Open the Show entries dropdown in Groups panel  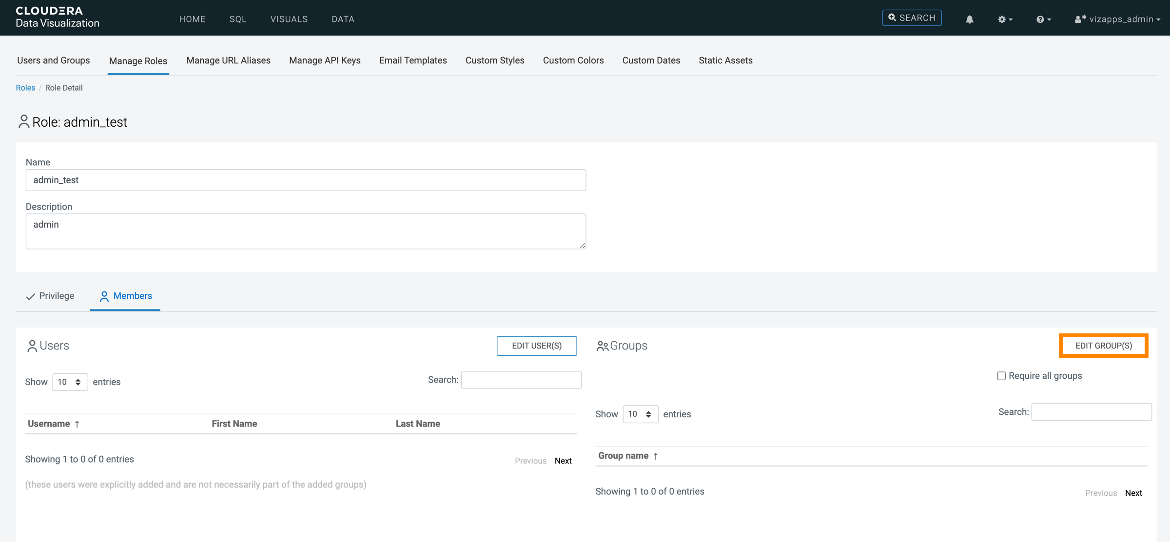point(640,414)
